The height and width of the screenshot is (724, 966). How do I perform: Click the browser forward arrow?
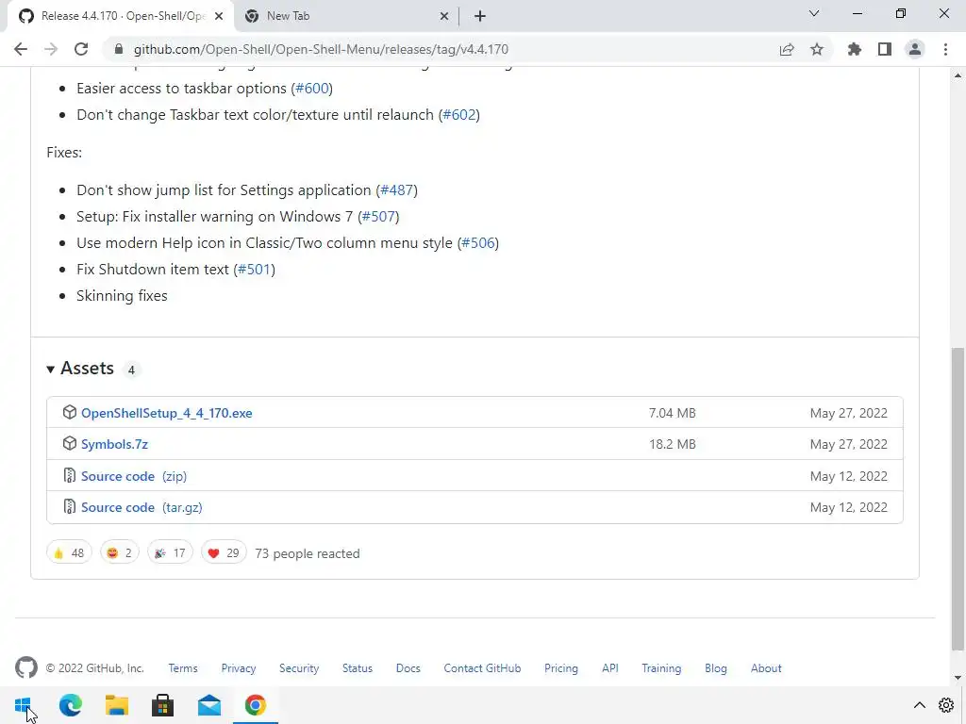pyautogui.click(x=51, y=49)
